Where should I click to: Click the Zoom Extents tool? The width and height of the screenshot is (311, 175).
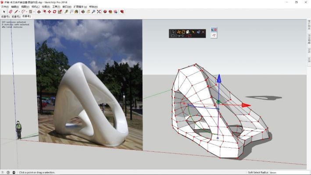[x=99, y=12]
